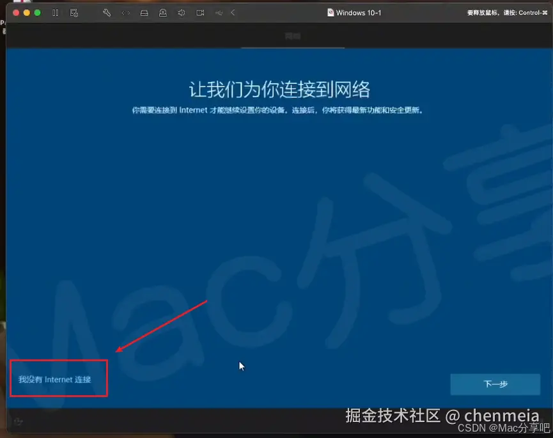The height and width of the screenshot is (438, 553).
Task: Open Ease of Access options on the setup screen
Action: 18,422
